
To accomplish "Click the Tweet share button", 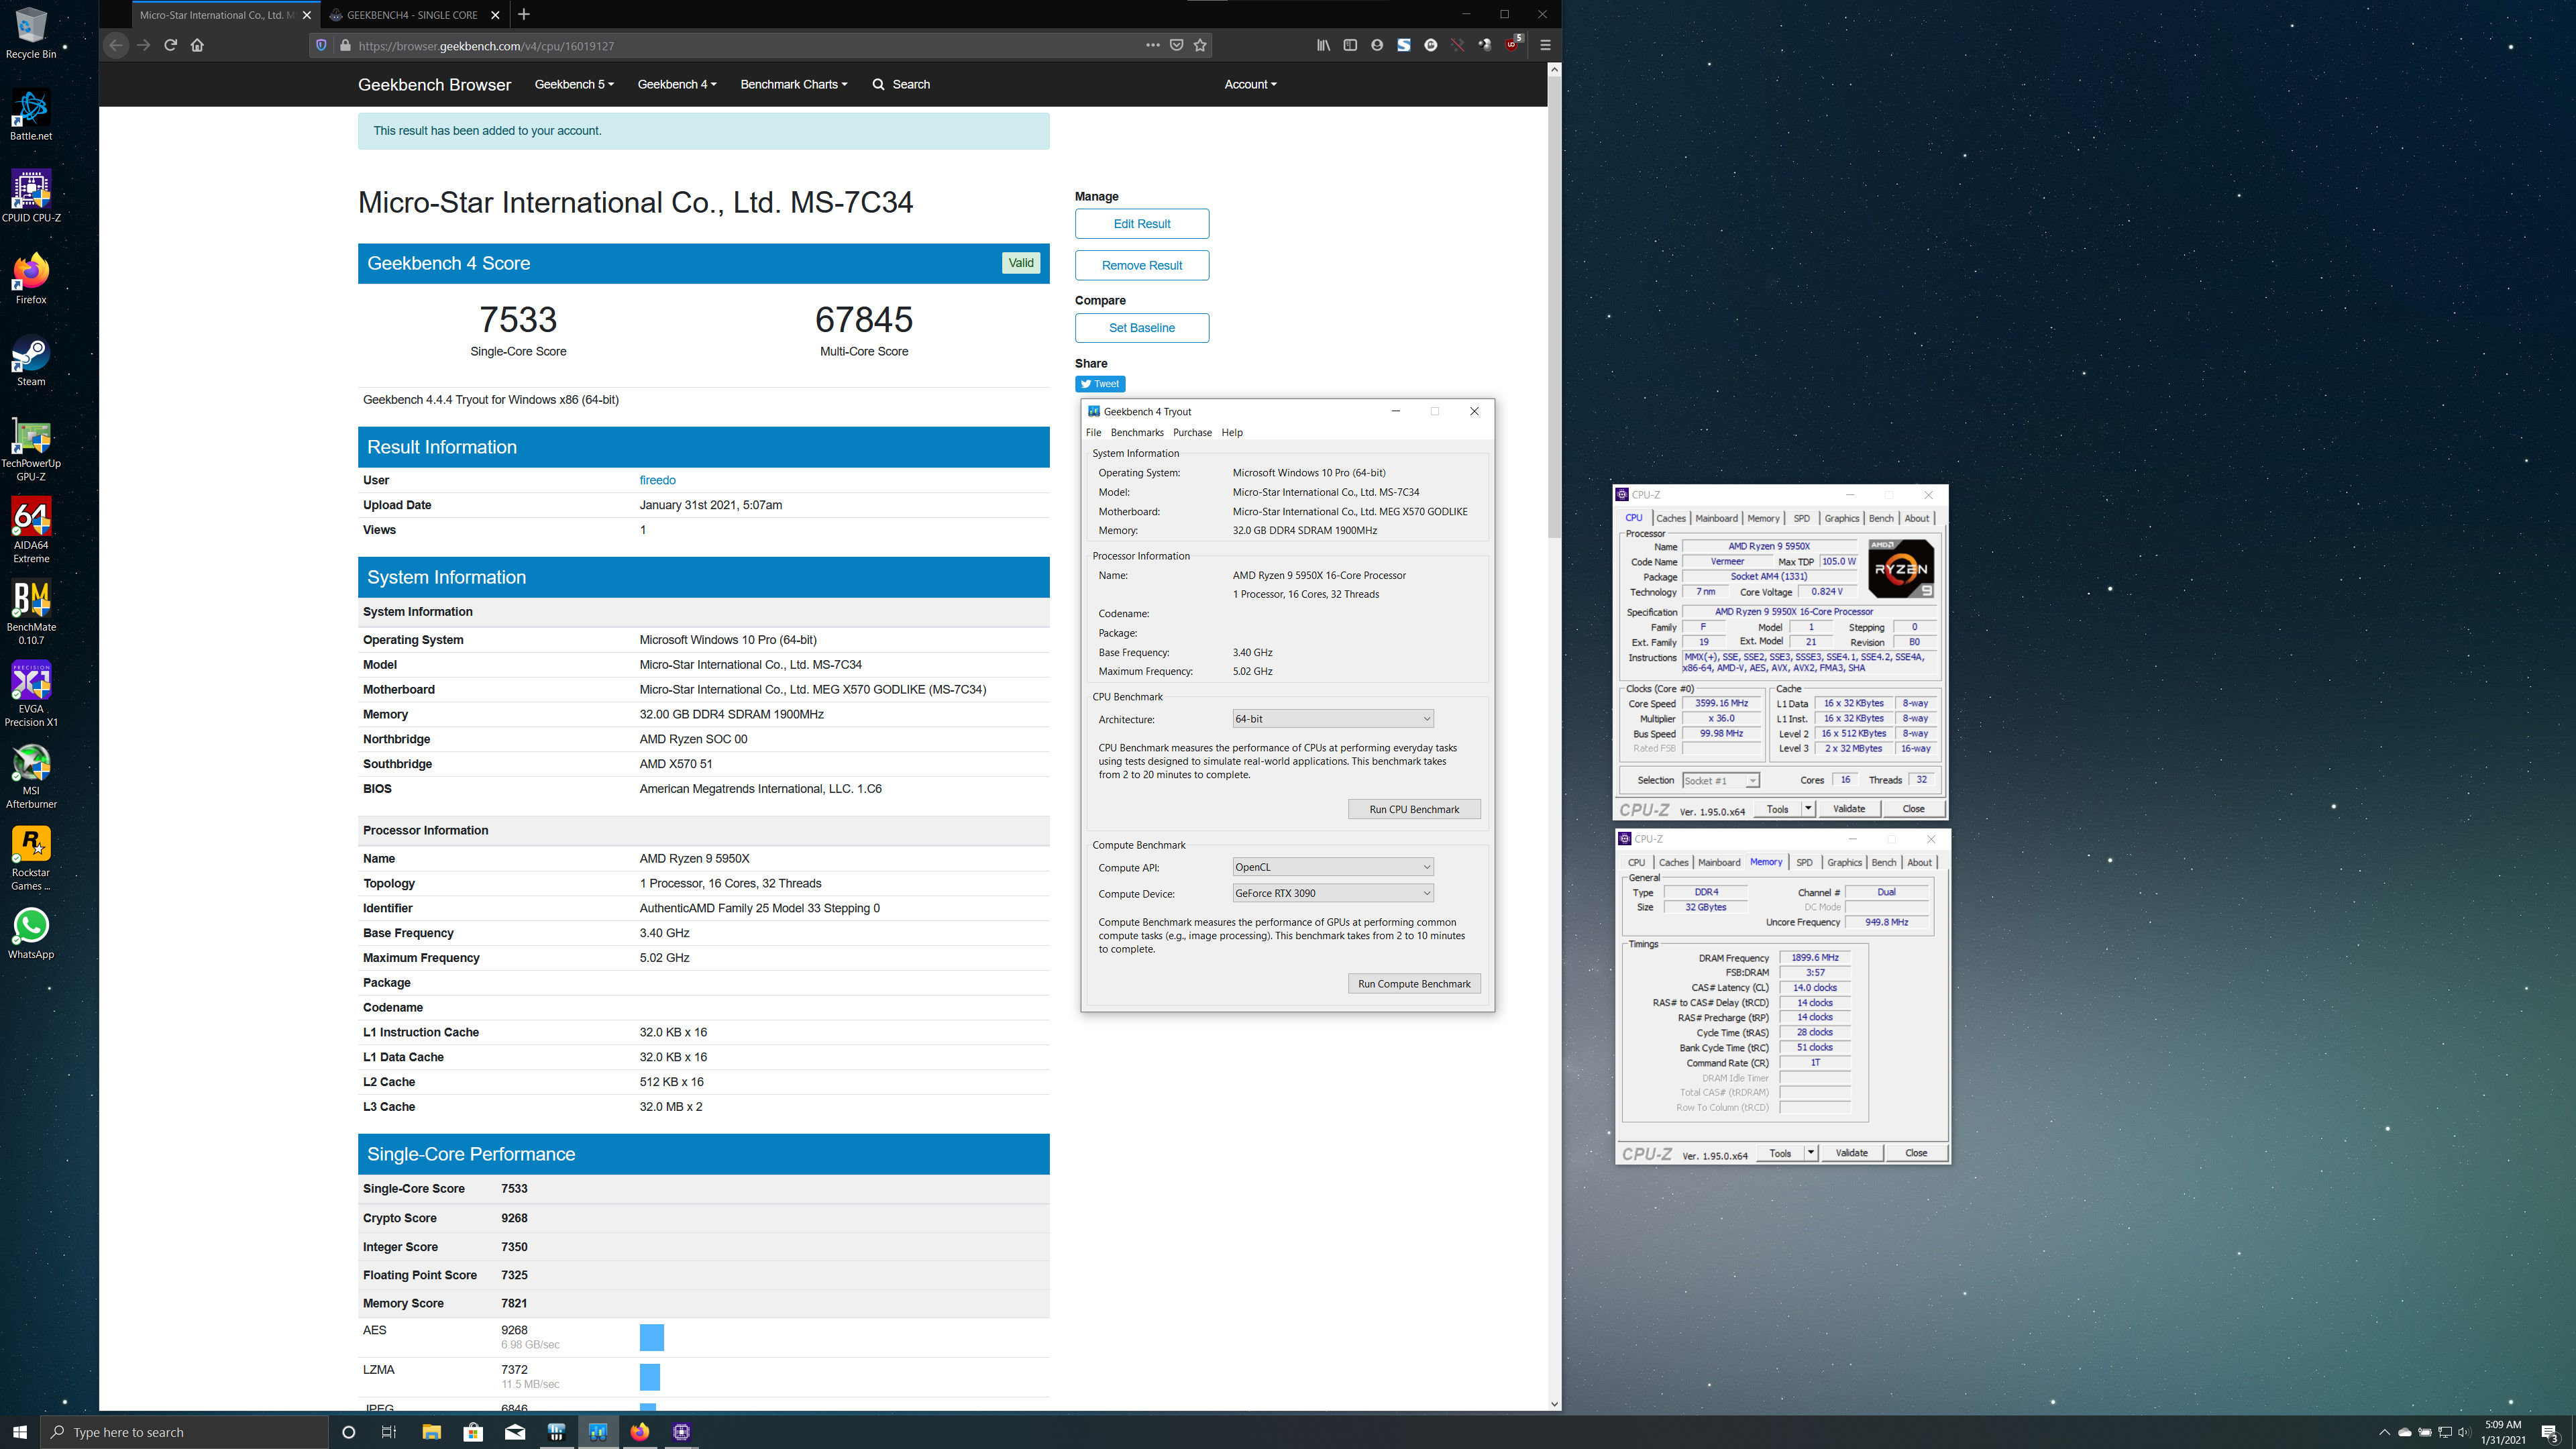I will 1100,384.
